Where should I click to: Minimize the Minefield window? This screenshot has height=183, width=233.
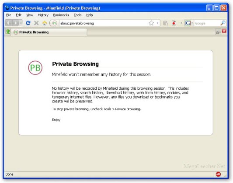[x=209, y=8]
